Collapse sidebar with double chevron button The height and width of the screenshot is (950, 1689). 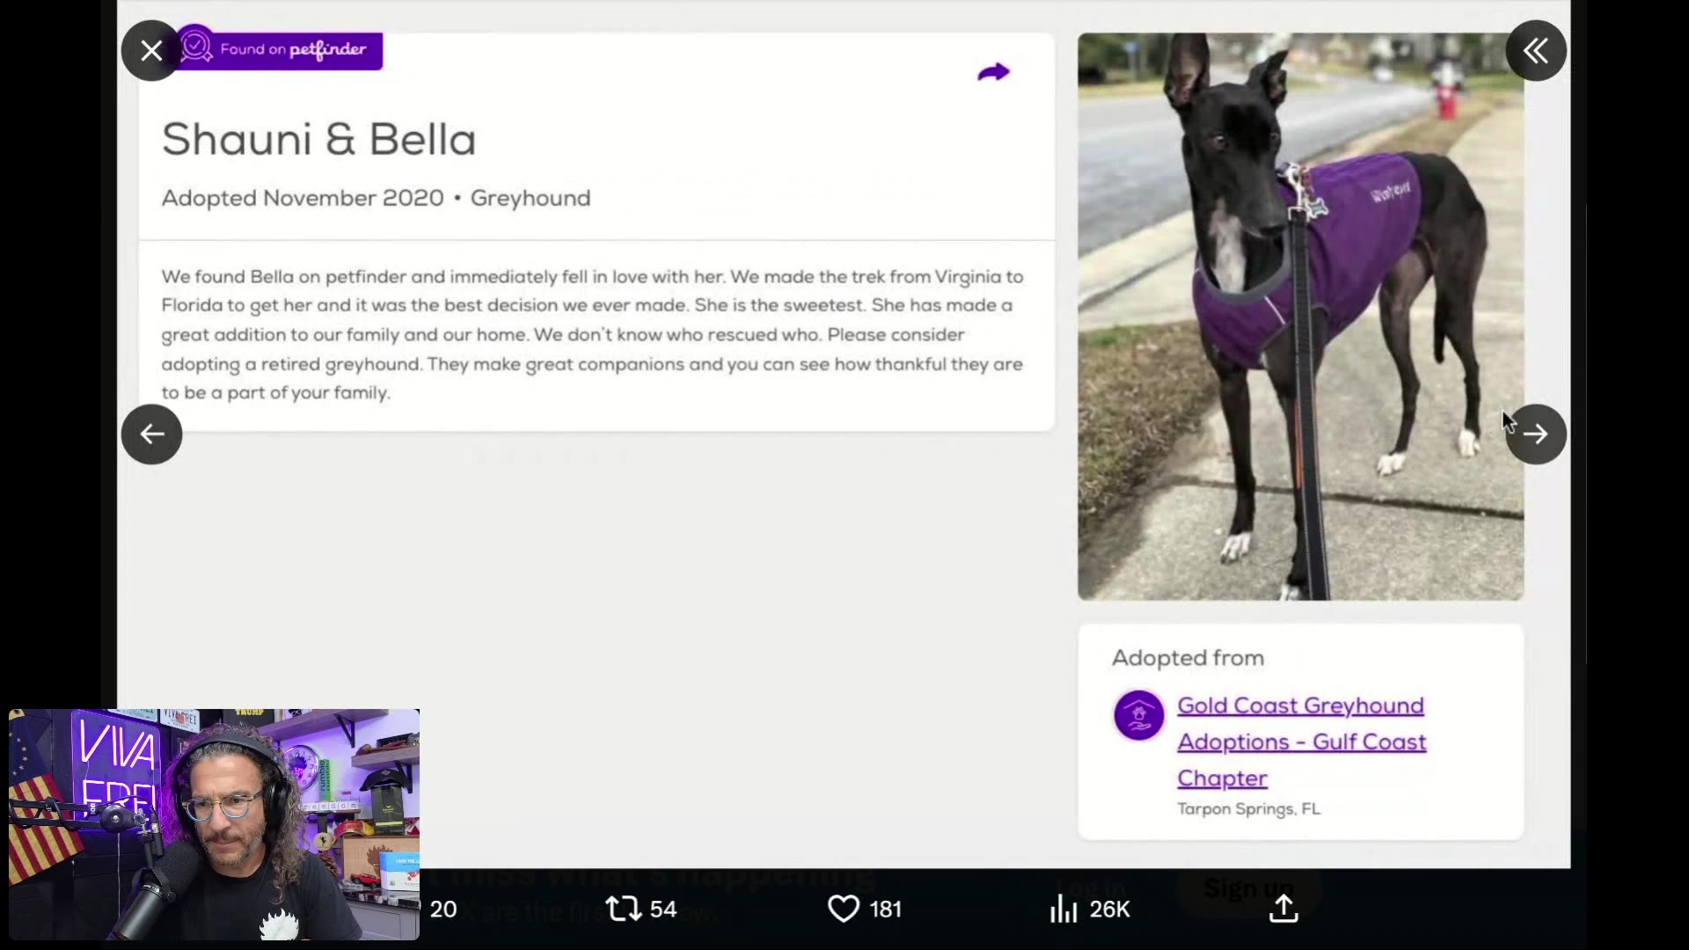(1536, 51)
